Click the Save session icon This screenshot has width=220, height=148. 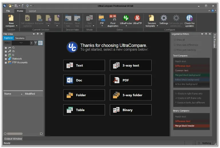[48, 18]
